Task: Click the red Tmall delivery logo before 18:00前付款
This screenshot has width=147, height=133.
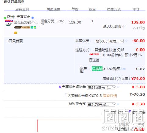Action: pyautogui.click(x=94, y=54)
